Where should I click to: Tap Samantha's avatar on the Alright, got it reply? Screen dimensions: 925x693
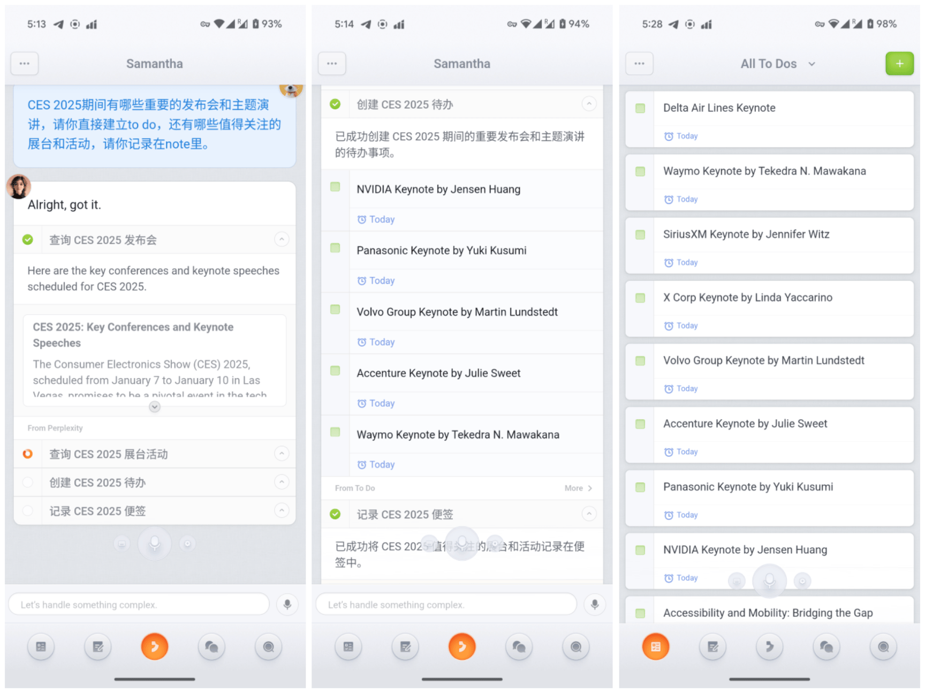[x=18, y=187]
